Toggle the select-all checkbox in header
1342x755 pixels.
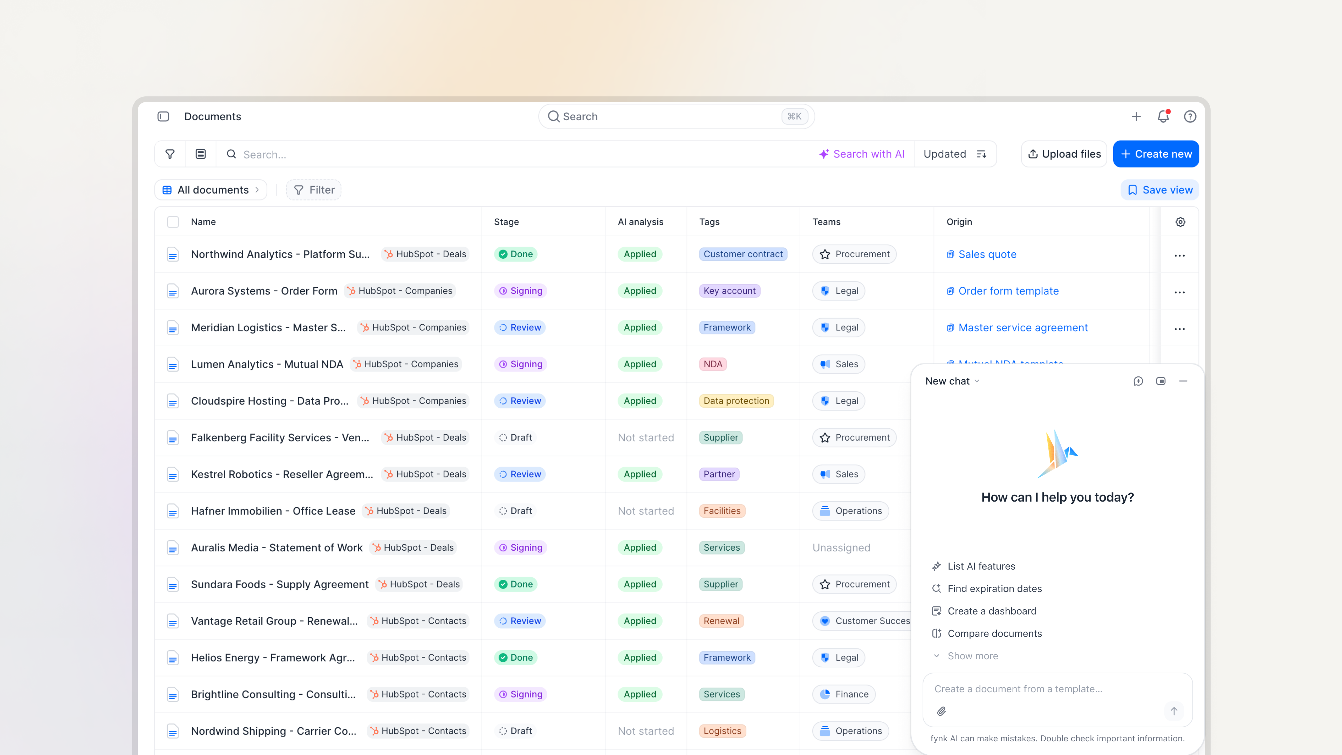pos(173,222)
